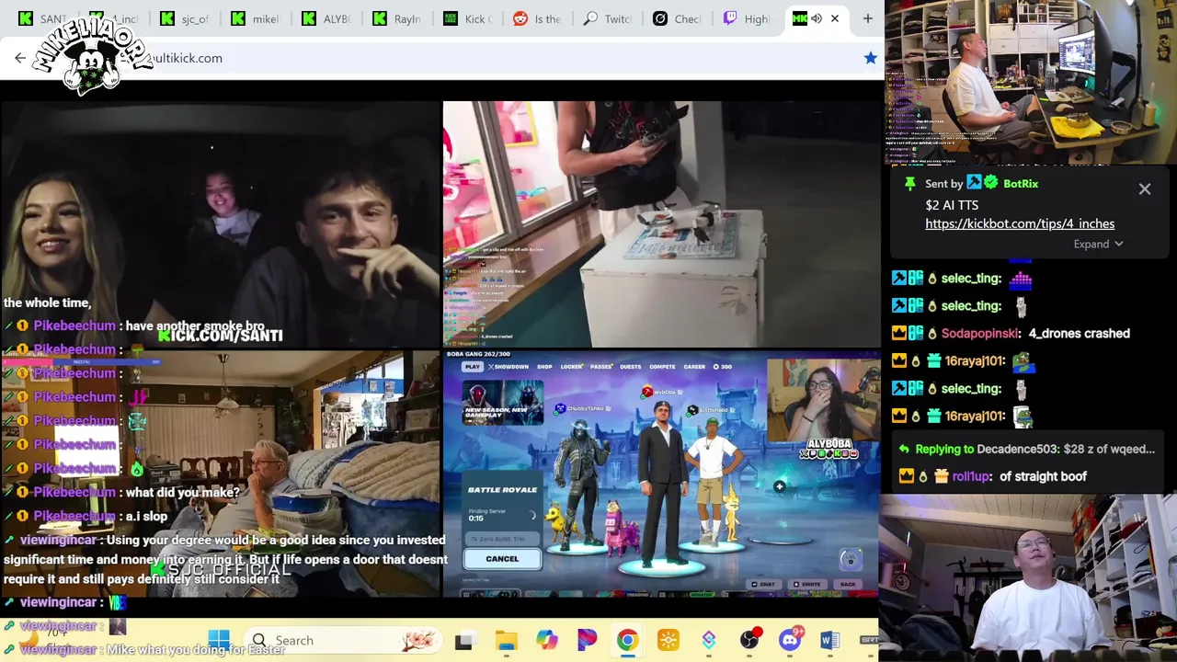
Task: Open a new browser tab with the plus button
Action: 867,18
